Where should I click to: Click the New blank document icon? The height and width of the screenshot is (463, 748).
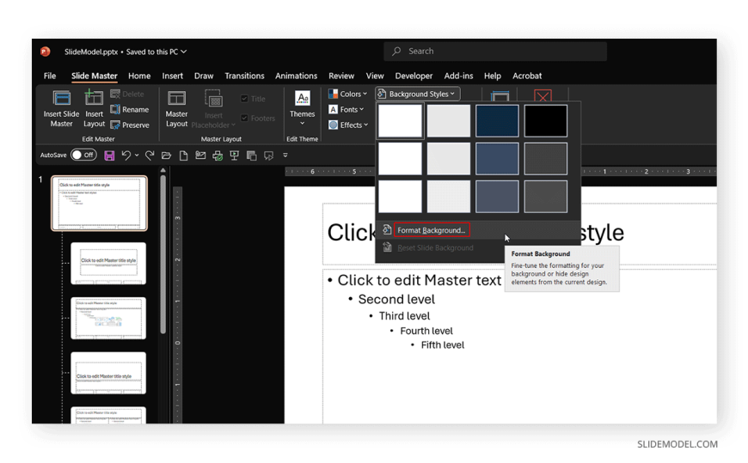[183, 155]
